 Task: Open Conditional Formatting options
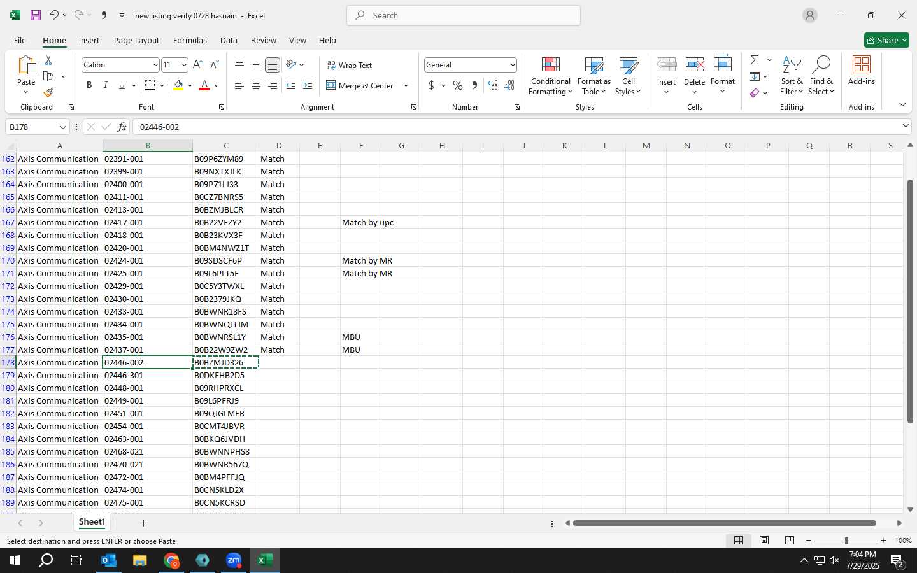click(x=550, y=76)
